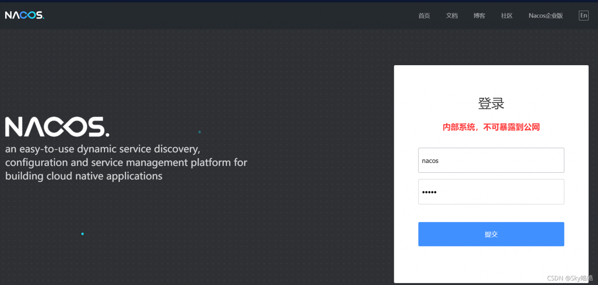Click the Nacos logo in the header
The height and width of the screenshot is (285, 598).
(24, 15)
